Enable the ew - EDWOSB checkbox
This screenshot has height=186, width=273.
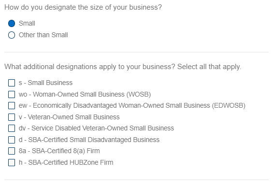12,105
